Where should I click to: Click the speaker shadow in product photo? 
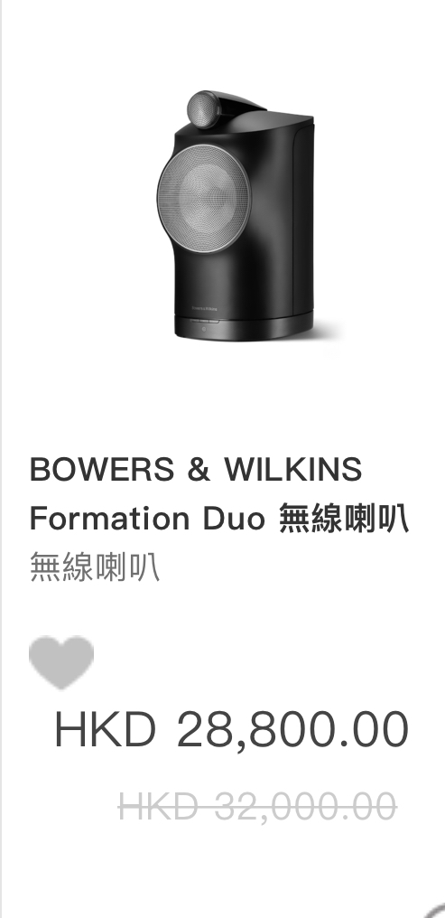(328, 333)
